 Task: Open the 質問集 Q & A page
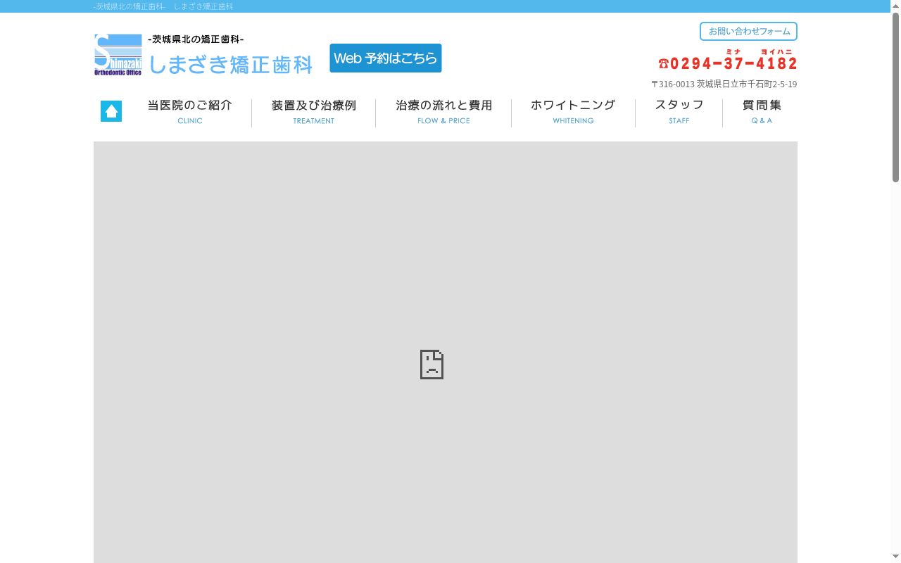point(762,112)
